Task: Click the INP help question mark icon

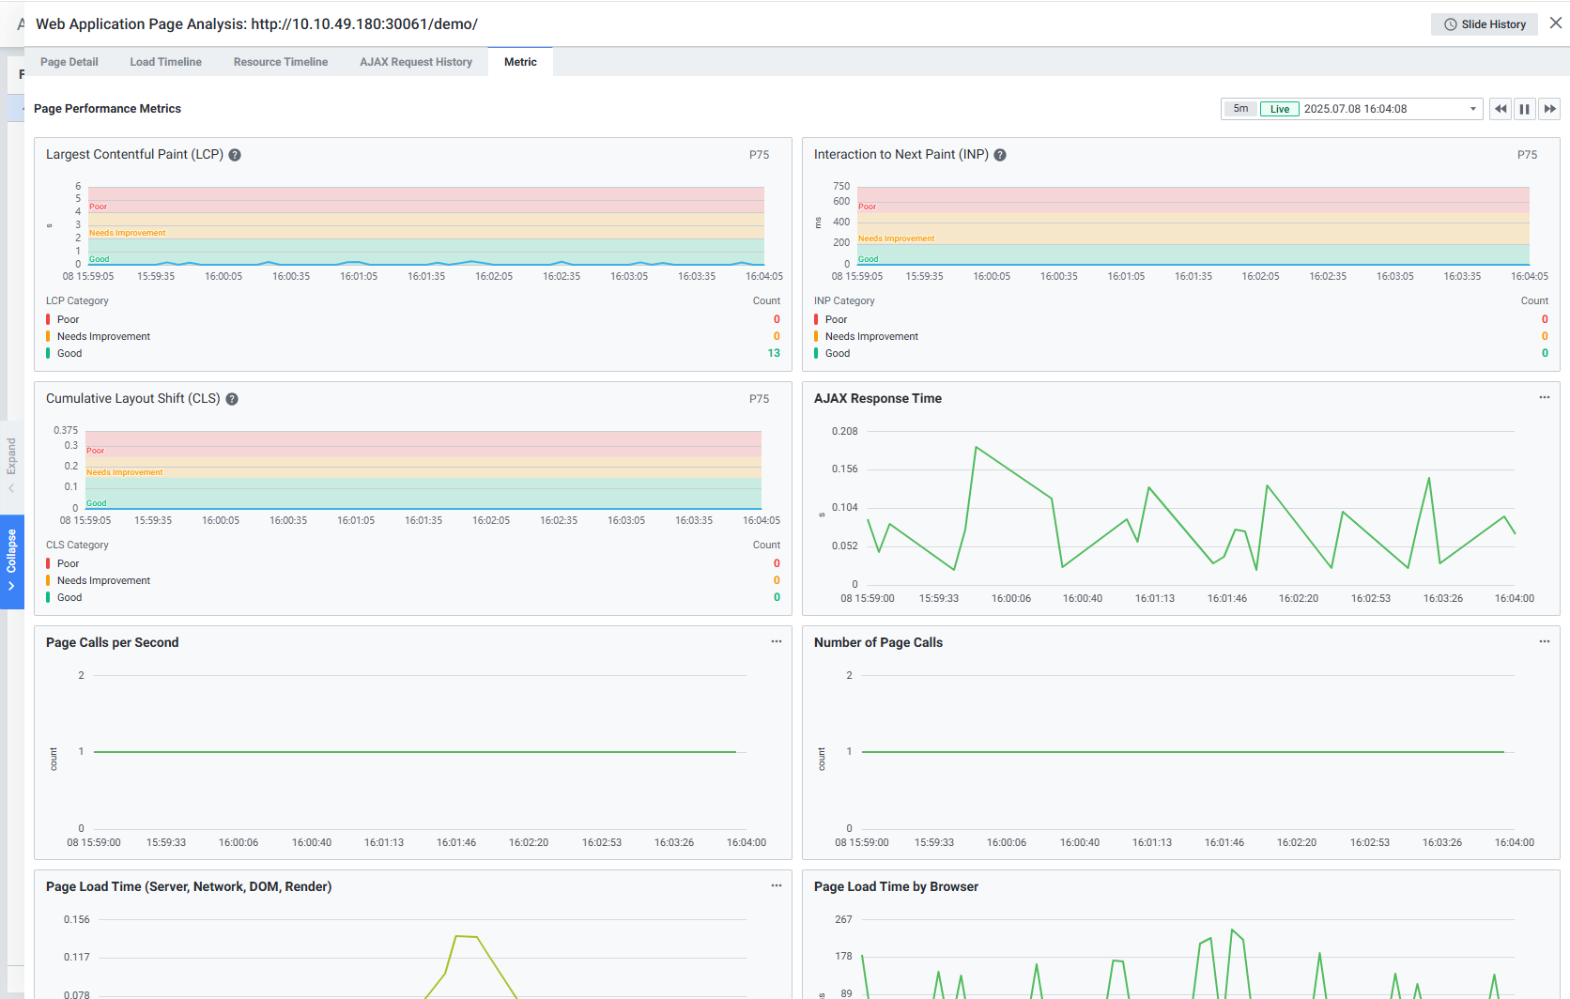Action: [1000, 155]
